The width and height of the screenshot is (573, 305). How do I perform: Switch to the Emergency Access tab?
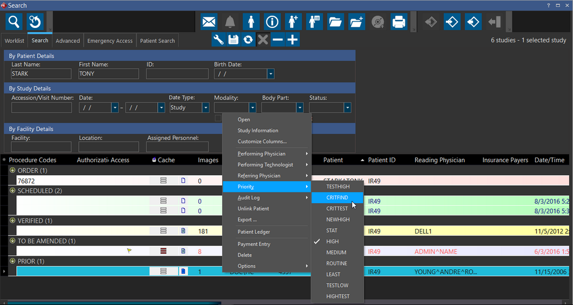110,41
